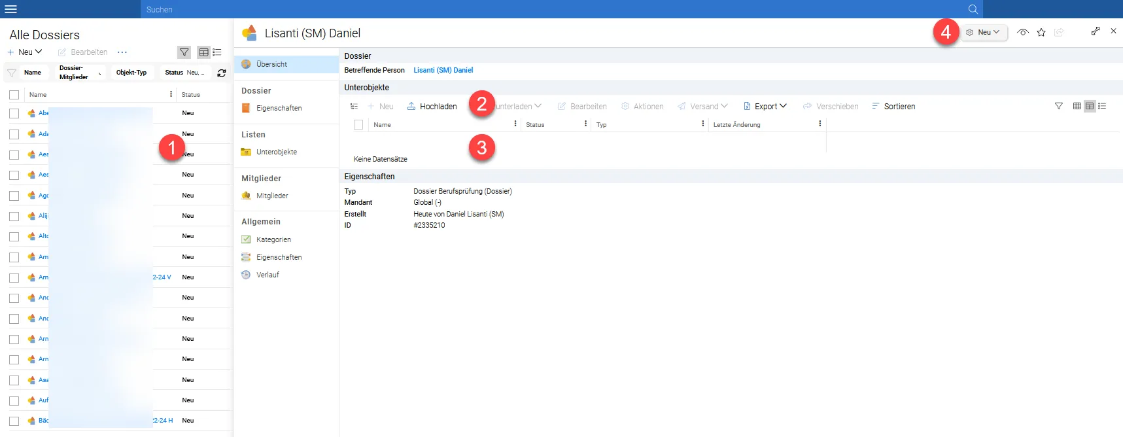Open the Objekt-Typ filter
Image resolution: width=1123 pixels, height=437 pixels.
click(x=131, y=73)
